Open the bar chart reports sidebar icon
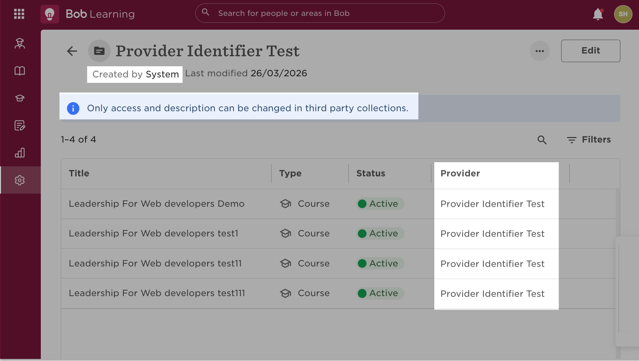The width and height of the screenshot is (639, 361). 20,153
